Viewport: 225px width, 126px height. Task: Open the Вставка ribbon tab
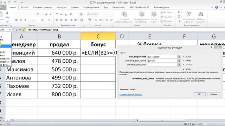click(x=25, y=7)
